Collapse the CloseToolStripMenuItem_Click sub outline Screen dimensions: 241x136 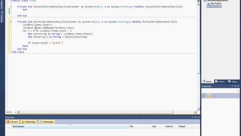(x=11, y=7)
